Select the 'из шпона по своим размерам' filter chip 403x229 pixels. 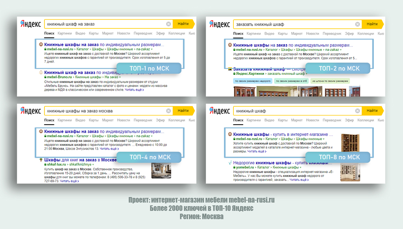coord(330,81)
